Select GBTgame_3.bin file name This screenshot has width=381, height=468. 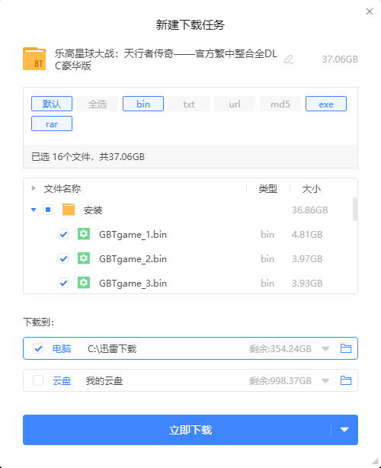click(x=133, y=284)
